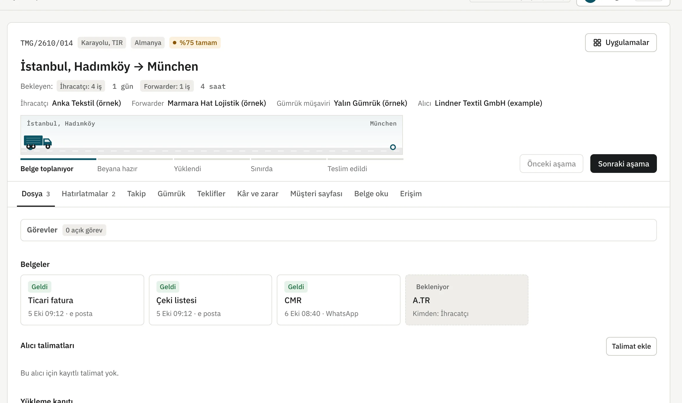Image resolution: width=682 pixels, height=403 pixels.
Task: Click the Forwarder: 1 iş chip
Action: coord(167,86)
